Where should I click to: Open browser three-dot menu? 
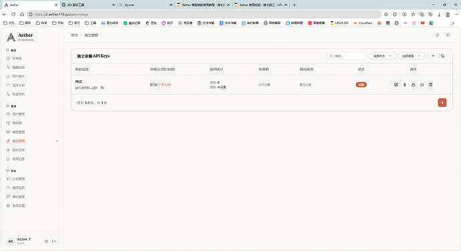456,14
